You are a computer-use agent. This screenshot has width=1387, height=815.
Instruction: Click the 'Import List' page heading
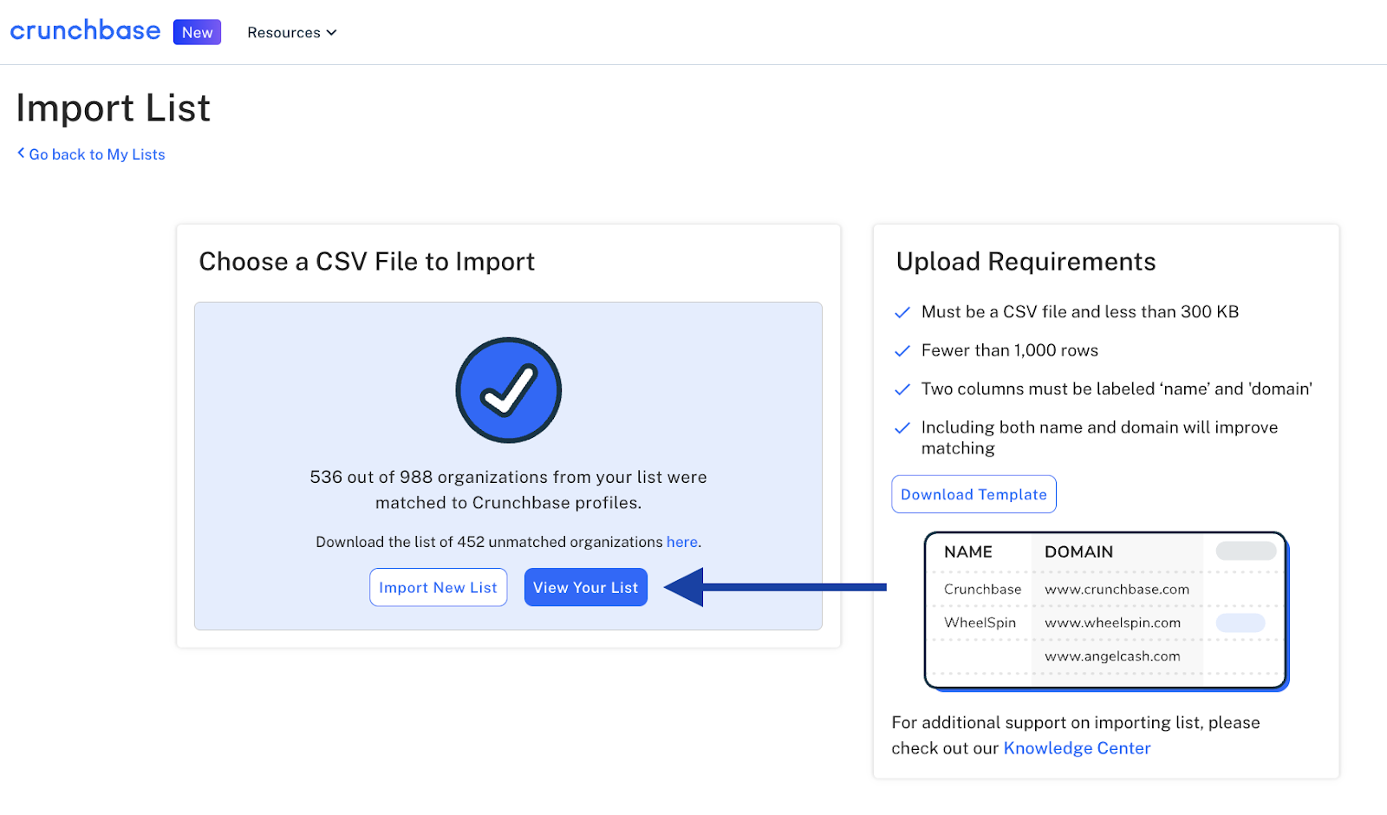[x=114, y=108]
